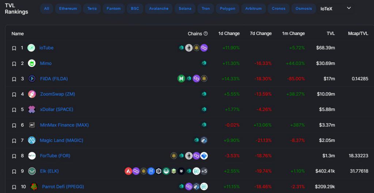374x193 pixels.
Task: Bookmark the Mimo protocol
Action: [14, 64]
